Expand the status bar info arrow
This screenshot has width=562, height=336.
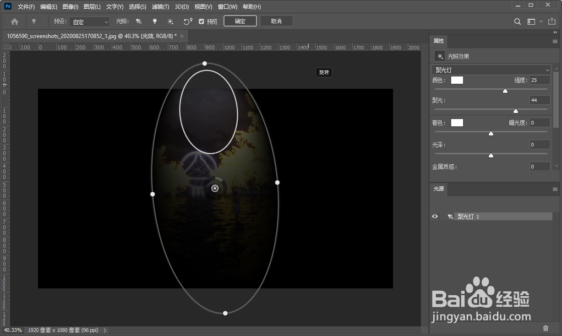(x=105, y=330)
